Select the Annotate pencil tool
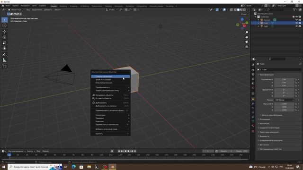 click(x=4, y=55)
